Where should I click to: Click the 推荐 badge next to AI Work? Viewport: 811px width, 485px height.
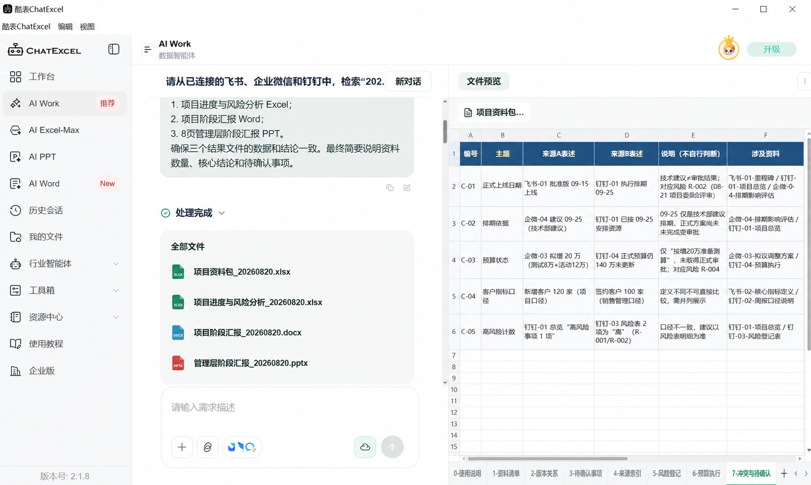(x=107, y=103)
